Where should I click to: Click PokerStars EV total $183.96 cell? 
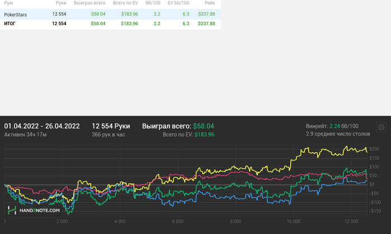coord(130,14)
